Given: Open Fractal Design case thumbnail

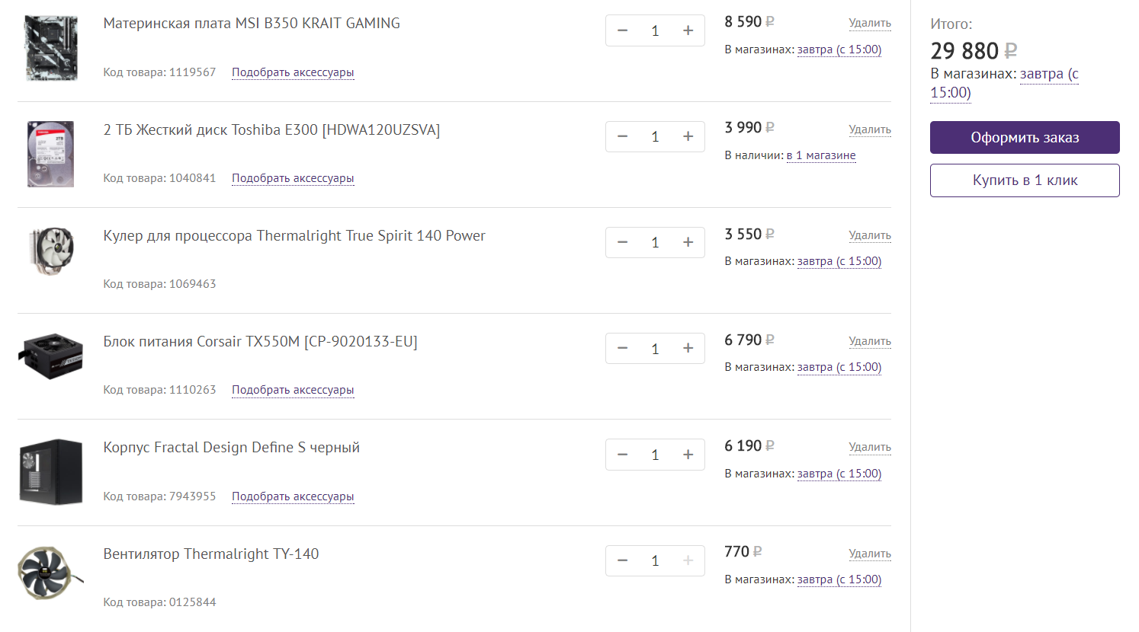Looking at the screenshot, I should [x=51, y=471].
